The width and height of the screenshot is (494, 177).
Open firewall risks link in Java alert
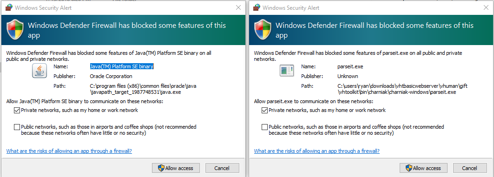click(69, 151)
